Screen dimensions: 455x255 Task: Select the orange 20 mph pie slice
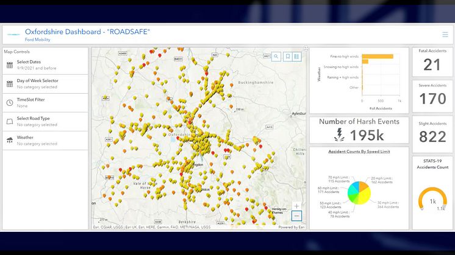363,186
